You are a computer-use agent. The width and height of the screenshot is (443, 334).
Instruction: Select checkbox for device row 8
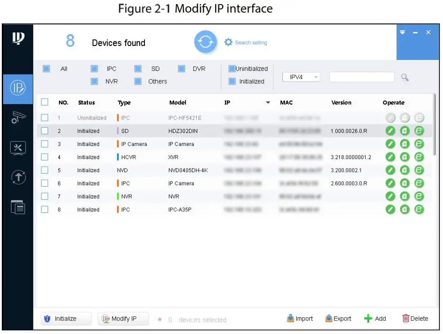[x=45, y=209]
